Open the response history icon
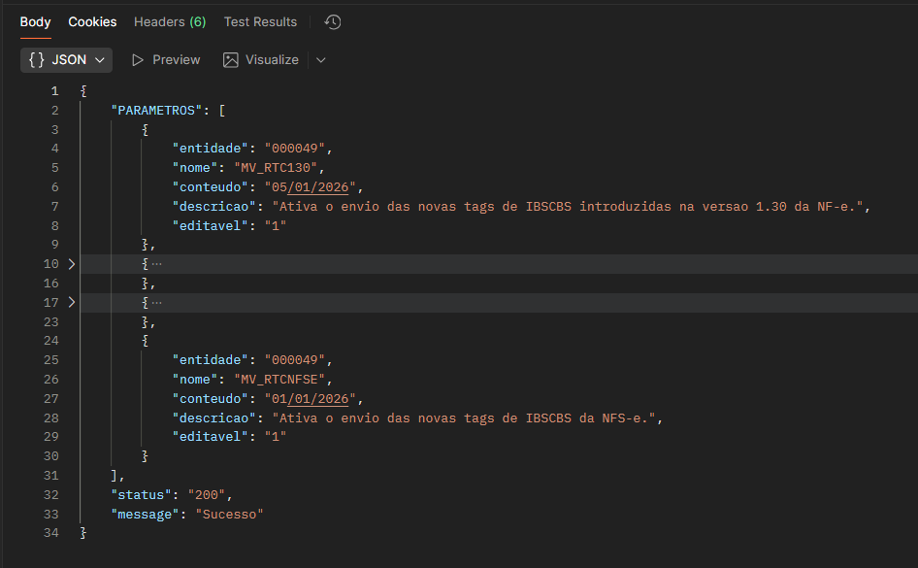This screenshot has width=918, height=568. pos(333,21)
